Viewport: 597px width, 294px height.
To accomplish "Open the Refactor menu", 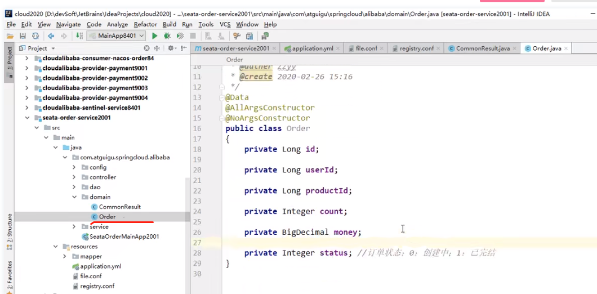I will [x=145, y=24].
